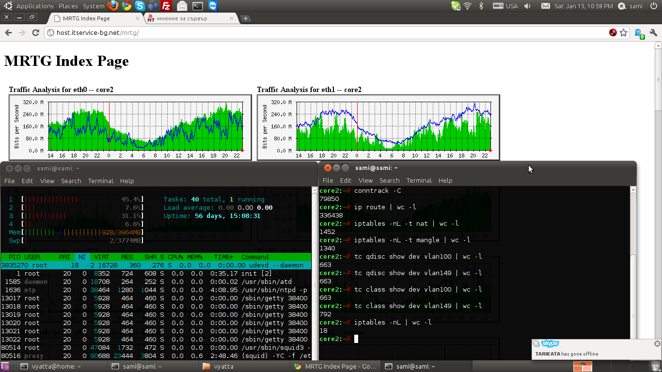The height and width of the screenshot is (372, 662).
Task: Open the power session menu
Action: click(653, 6)
